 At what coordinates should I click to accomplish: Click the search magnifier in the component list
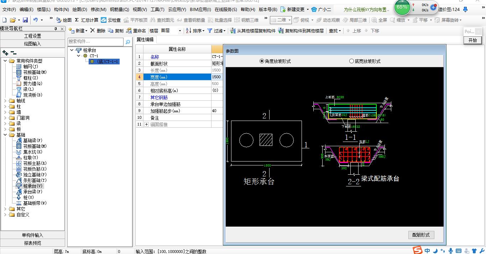click(128, 42)
